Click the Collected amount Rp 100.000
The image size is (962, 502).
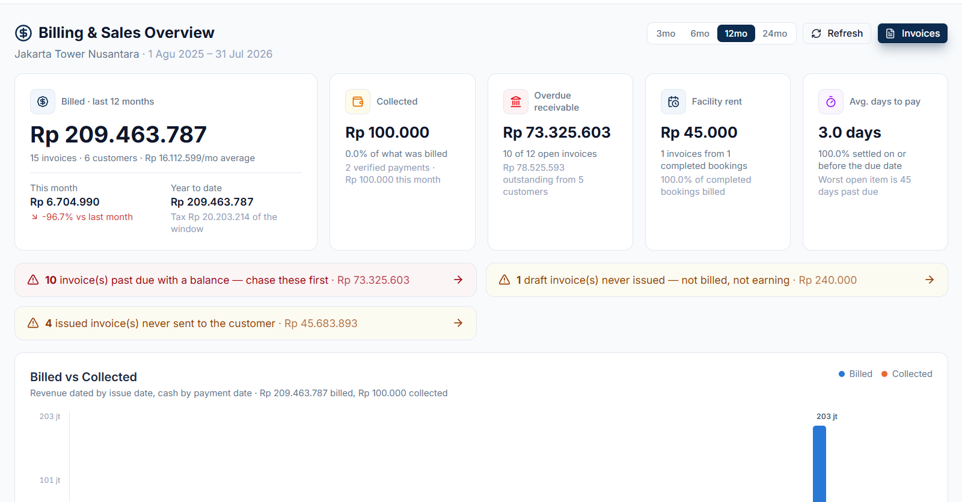[x=387, y=132]
